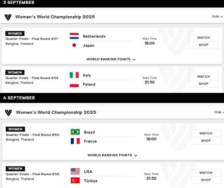Open the Netherlands team link
224x188 pixels.
click(x=94, y=36)
